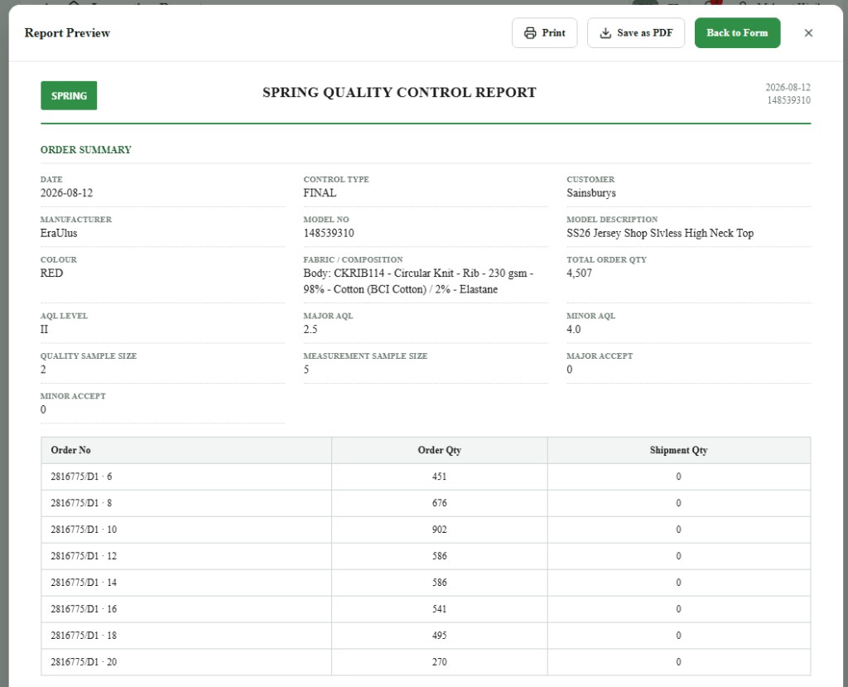848x687 pixels.
Task: Select the customer value Sainsburys
Action: [591, 193]
